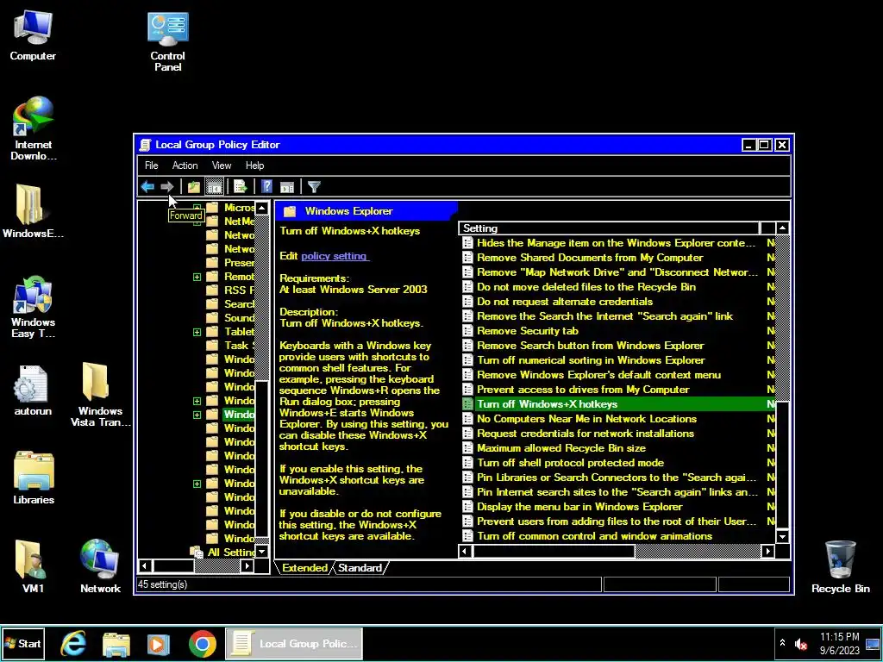Click settings list horizontal scroll-right arrow
Screen dimensions: 883x662
(x=767, y=551)
